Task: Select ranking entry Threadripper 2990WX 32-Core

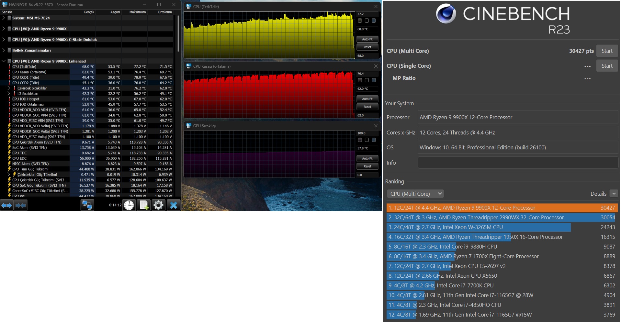Action: (x=502, y=217)
